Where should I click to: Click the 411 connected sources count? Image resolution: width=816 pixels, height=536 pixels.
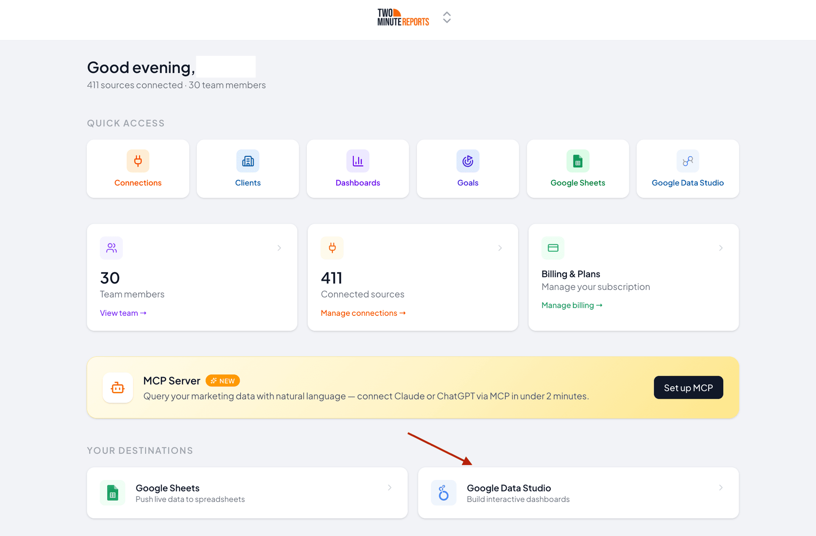point(331,278)
